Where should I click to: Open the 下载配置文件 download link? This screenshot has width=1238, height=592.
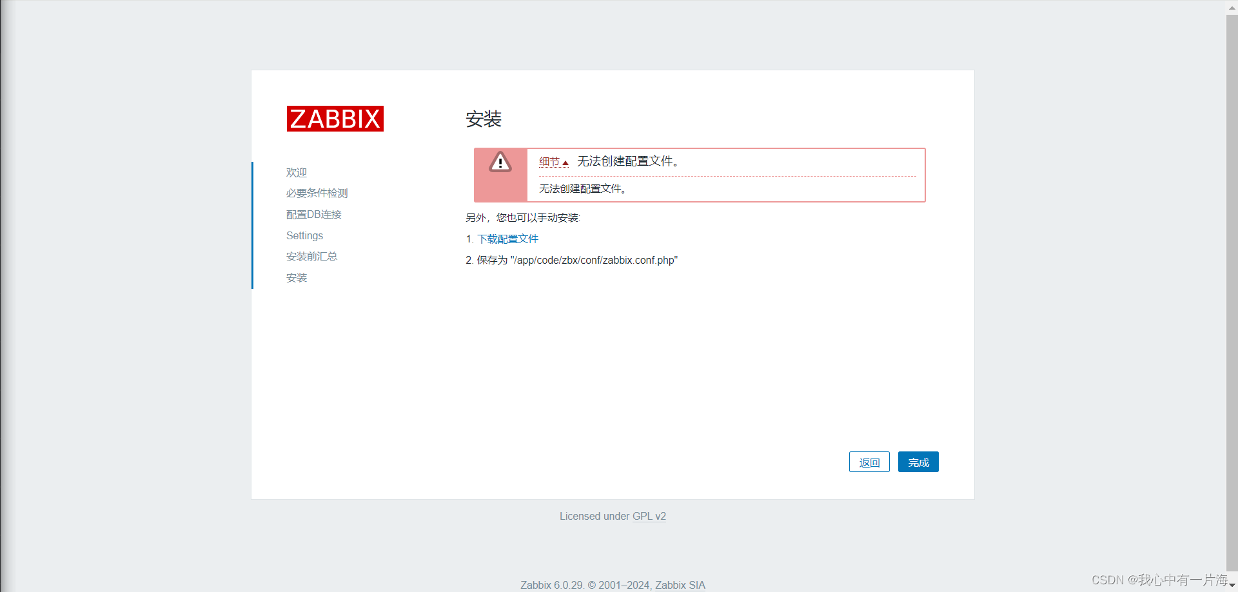(x=507, y=239)
